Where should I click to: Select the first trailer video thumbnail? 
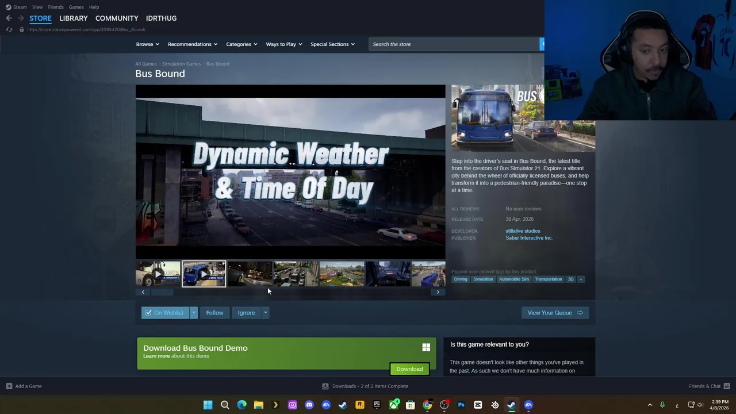point(158,274)
